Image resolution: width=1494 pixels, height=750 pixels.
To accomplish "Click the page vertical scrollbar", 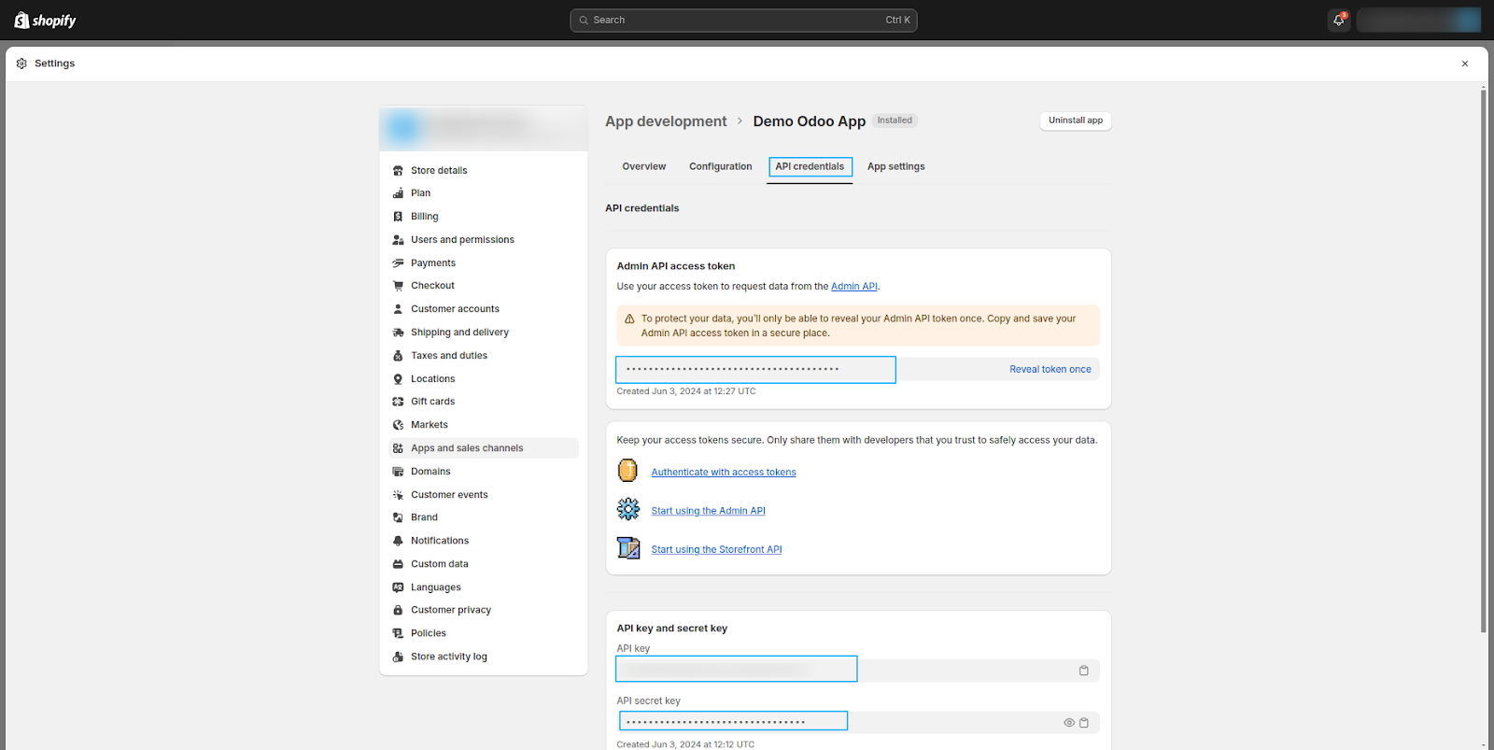I will pos(1483,361).
